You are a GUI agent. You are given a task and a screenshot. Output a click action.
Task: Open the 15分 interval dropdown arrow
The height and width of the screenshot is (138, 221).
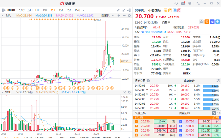point(83,10)
